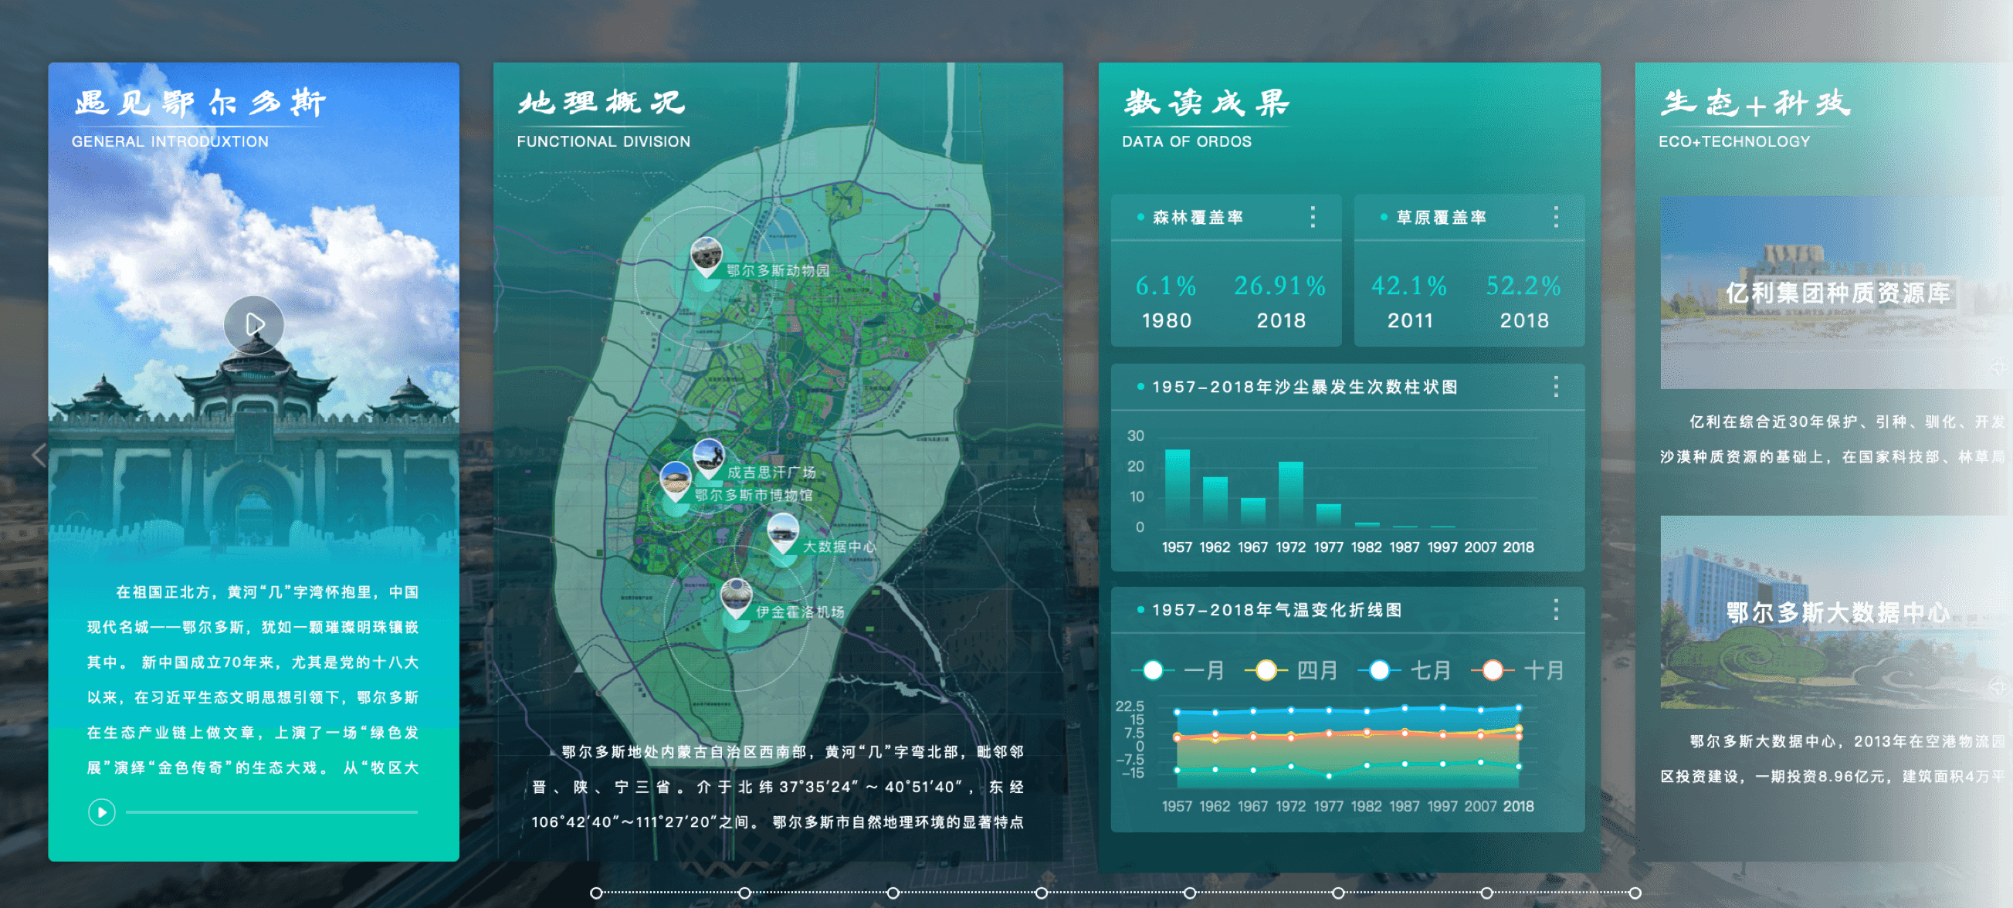Go to previous panel with left arrow
This screenshot has height=908, width=2013.
(x=39, y=454)
